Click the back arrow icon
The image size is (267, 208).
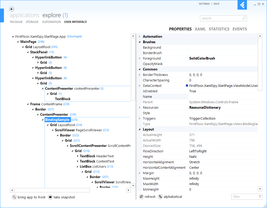pyautogui.click(x=12, y=9)
